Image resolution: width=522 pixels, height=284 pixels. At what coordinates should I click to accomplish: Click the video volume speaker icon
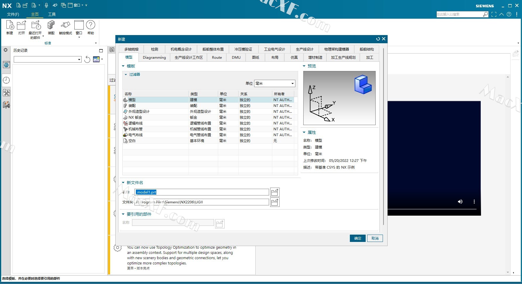(460, 202)
